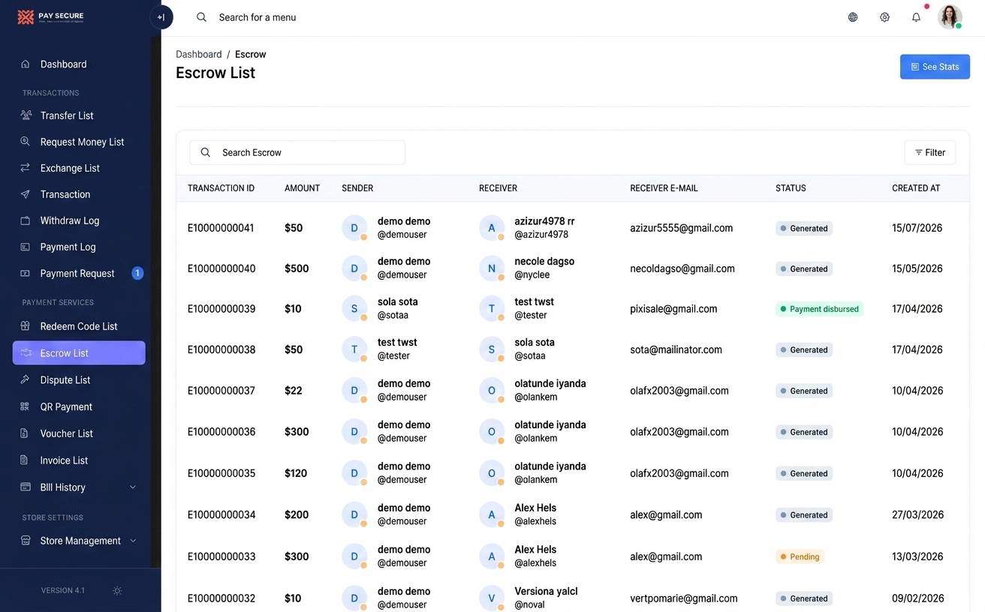Open the settings gear icon in header
The height and width of the screenshot is (612, 985).
(884, 17)
